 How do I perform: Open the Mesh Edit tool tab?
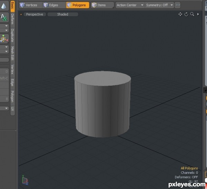click(x=12, y=53)
